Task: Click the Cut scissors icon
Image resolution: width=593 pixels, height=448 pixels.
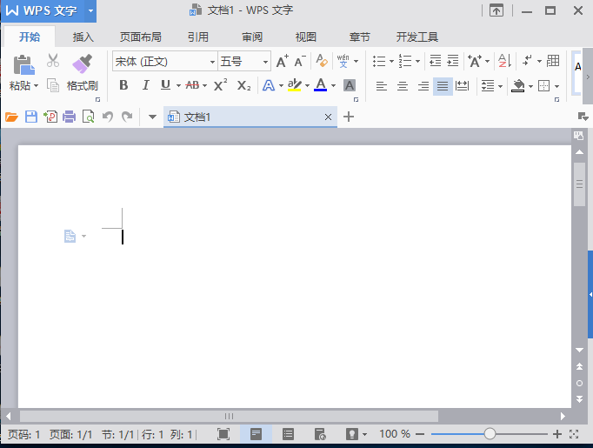Action: [x=53, y=61]
